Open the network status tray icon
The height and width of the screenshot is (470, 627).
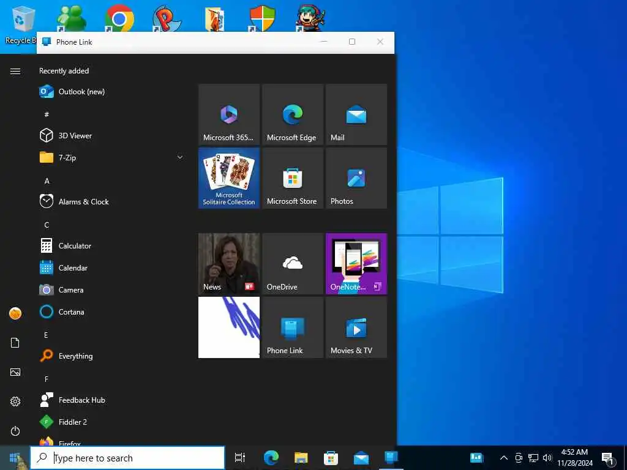pyautogui.click(x=533, y=458)
